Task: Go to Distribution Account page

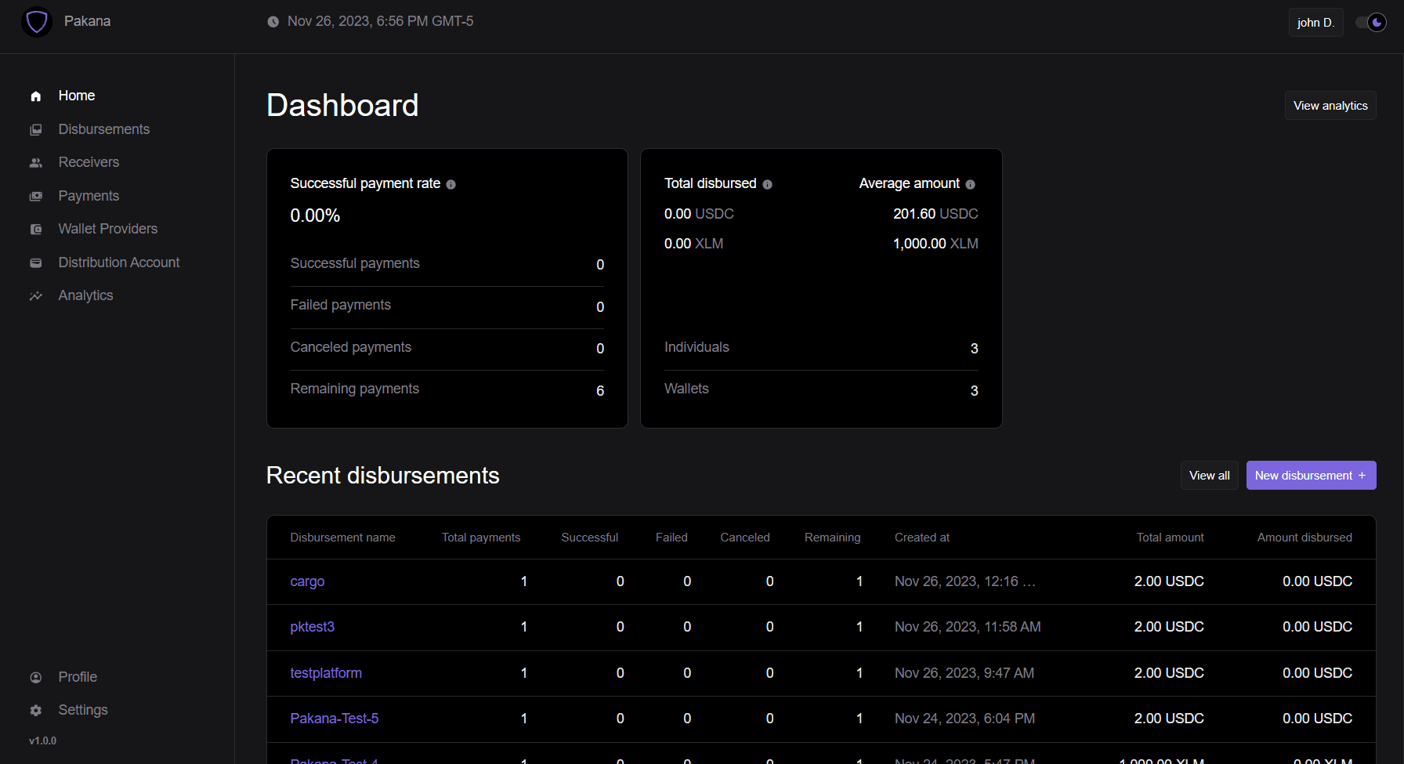Action: pyautogui.click(x=118, y=263)
